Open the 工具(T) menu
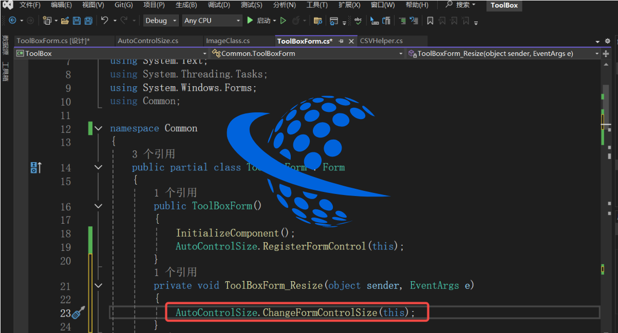This screenshot has height=333, width=618. click(317, 5)
